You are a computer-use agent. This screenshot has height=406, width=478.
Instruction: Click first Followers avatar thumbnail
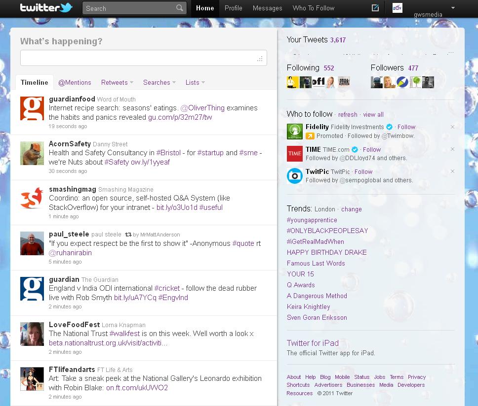376,82
